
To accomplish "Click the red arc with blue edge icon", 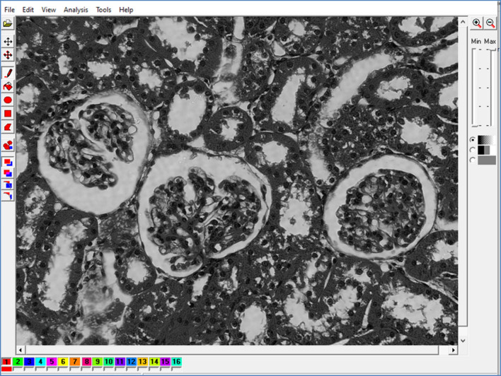I will point(8,195).
